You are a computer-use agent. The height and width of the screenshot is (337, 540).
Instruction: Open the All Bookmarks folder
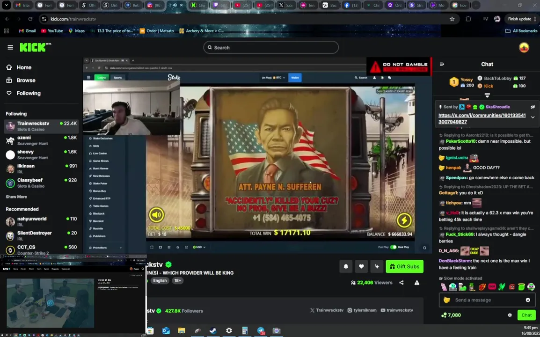tap(521, 31)
